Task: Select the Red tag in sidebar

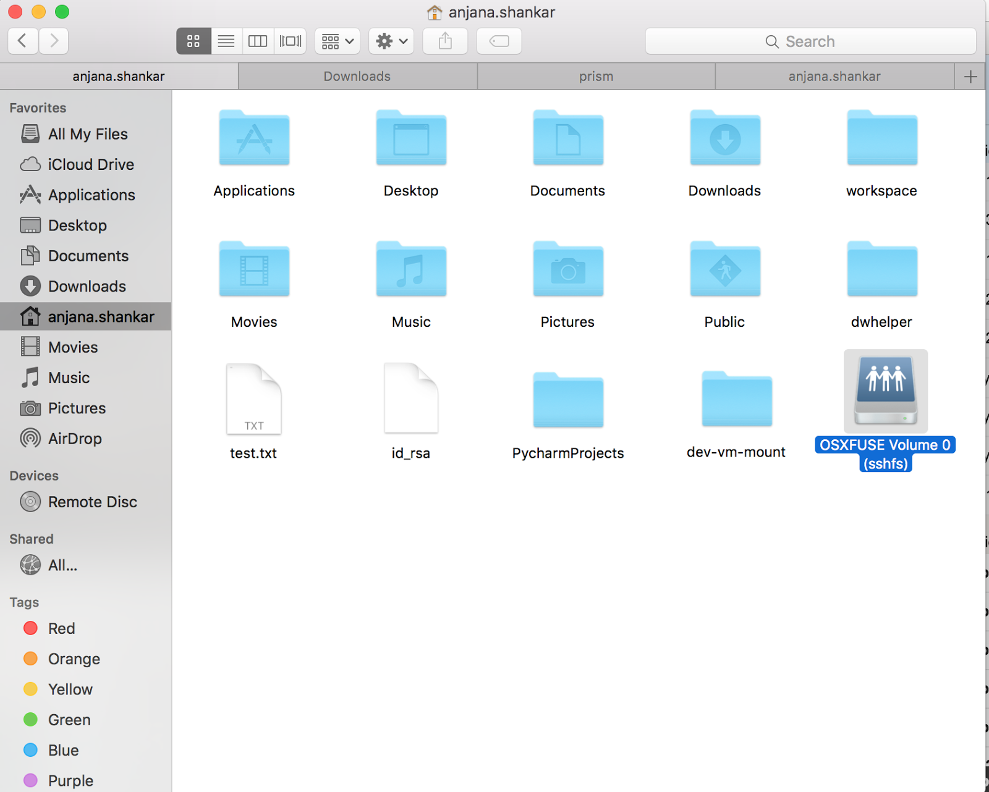Action: coord(61,628)
